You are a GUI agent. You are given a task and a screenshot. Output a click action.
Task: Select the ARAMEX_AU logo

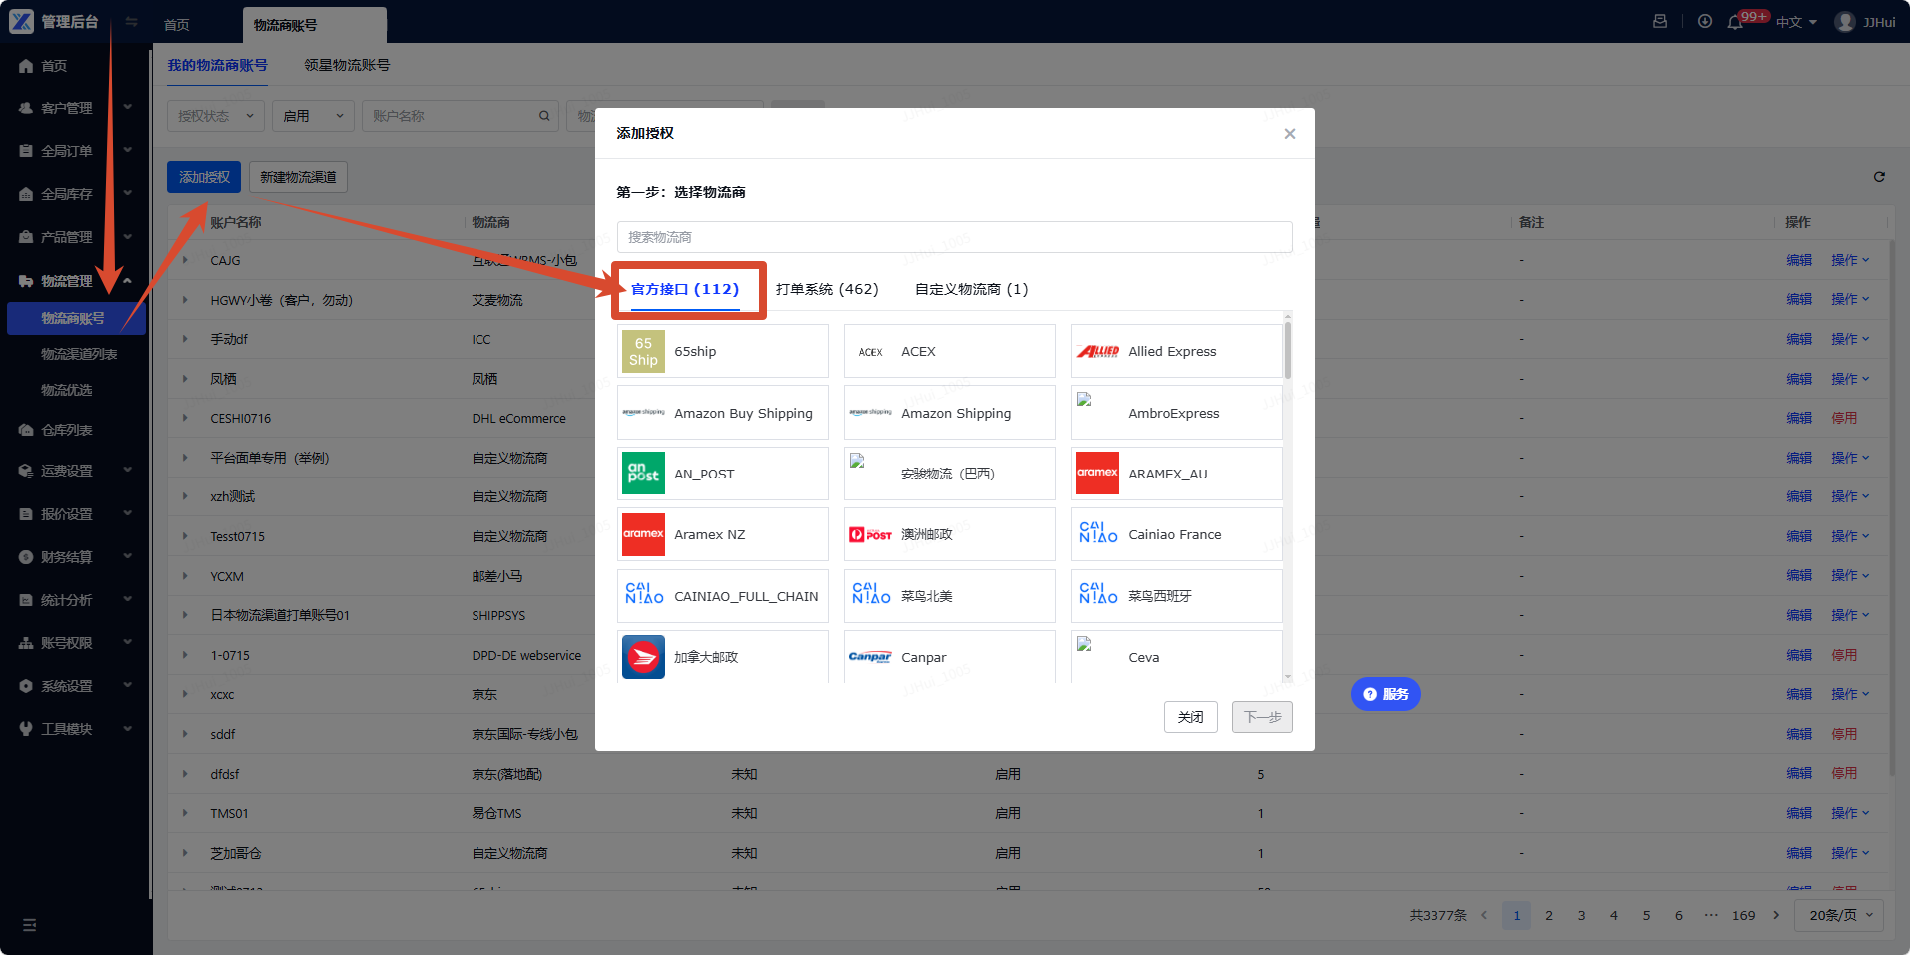click(x=1097, y=474)
